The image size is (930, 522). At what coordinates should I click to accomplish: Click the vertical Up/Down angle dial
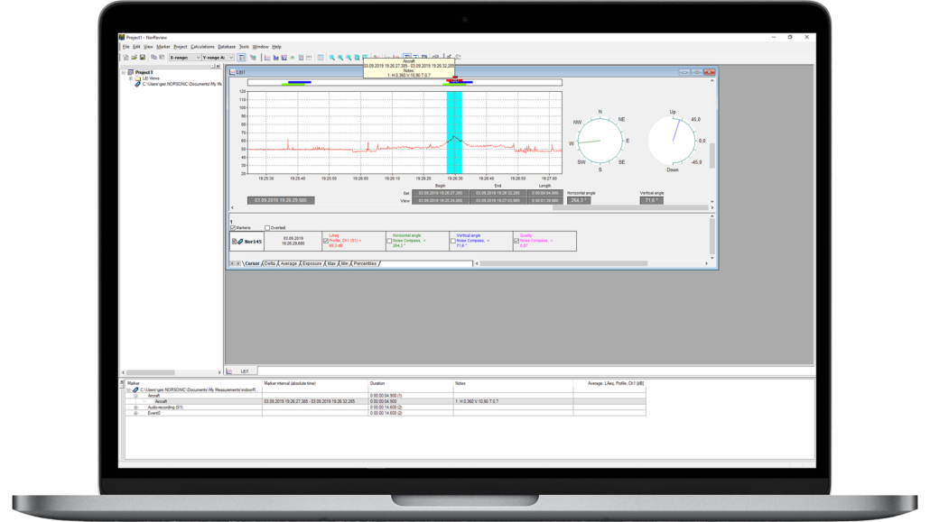(x=672, y=141)
